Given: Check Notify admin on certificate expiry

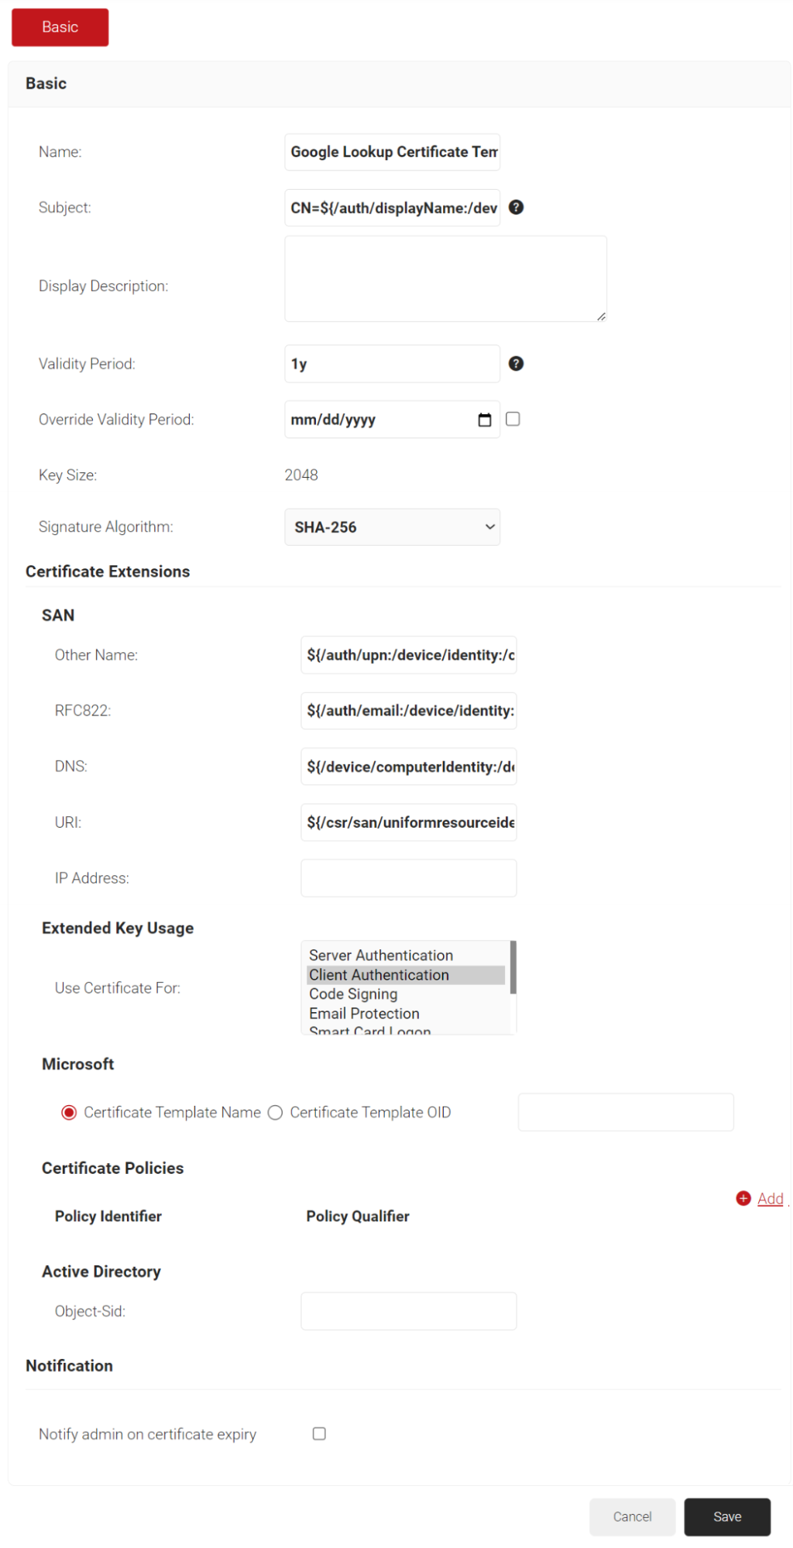Looking at the screenshot, I should 319,1433.
